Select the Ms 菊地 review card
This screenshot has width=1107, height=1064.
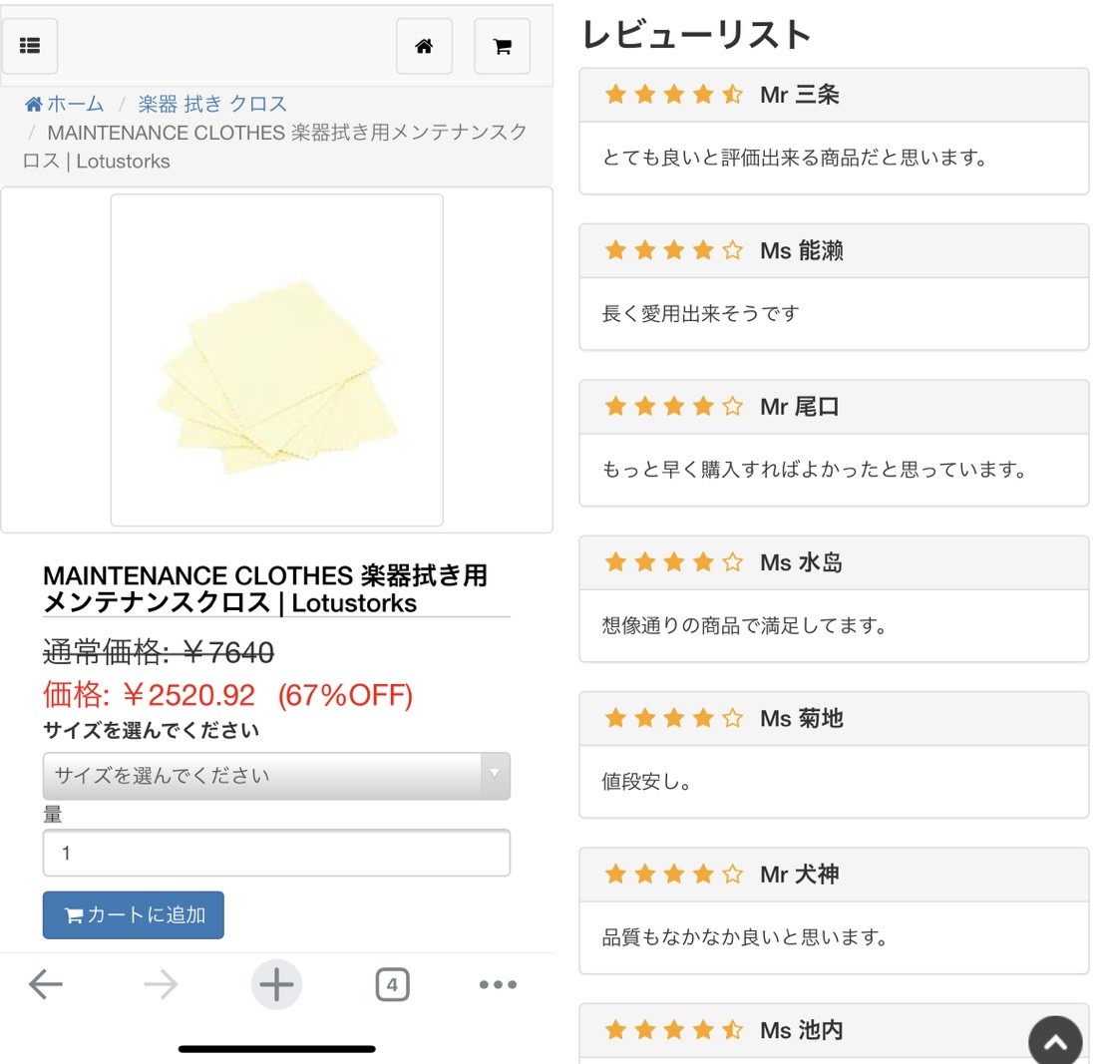point(834,755)
